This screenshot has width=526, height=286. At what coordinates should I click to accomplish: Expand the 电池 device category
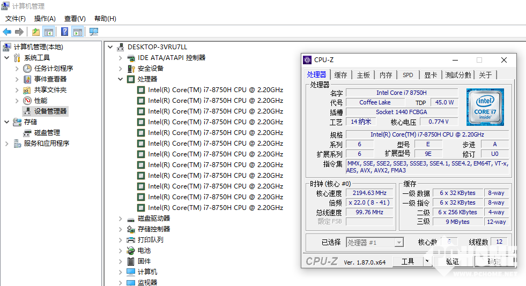121,251
